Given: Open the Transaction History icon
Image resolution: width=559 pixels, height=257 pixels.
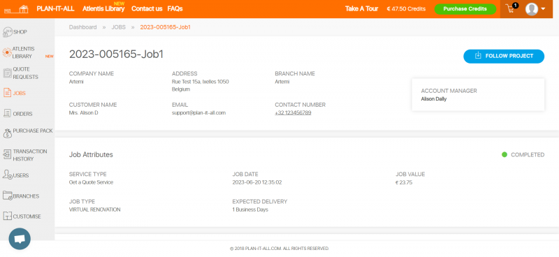Looking at the screenshot, I should click(x=8, y=155).
